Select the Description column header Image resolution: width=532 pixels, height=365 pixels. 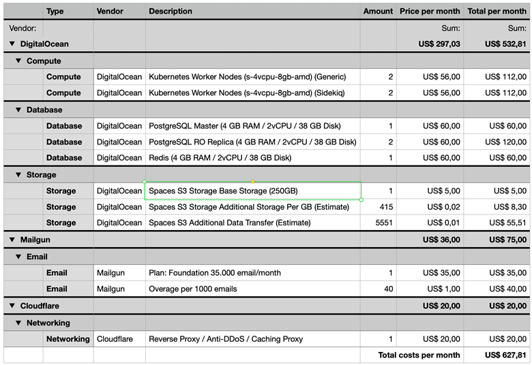[x=253, y=11]
